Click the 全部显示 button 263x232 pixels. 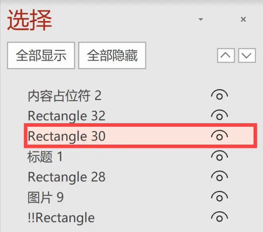pyautogui.click(x=41, y=55)
